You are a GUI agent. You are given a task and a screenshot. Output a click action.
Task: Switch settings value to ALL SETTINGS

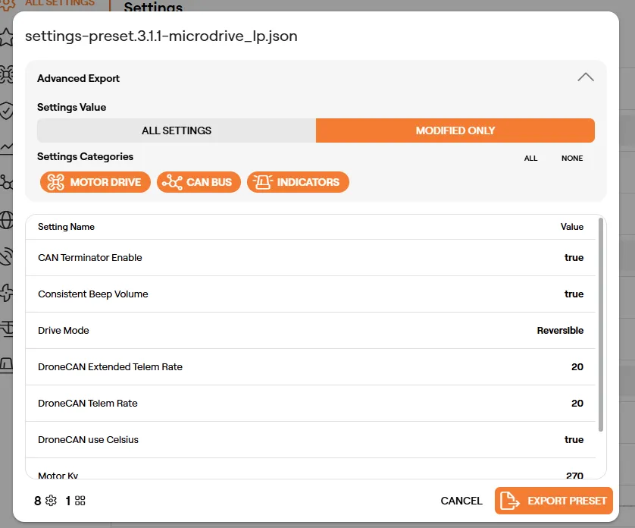177,130
